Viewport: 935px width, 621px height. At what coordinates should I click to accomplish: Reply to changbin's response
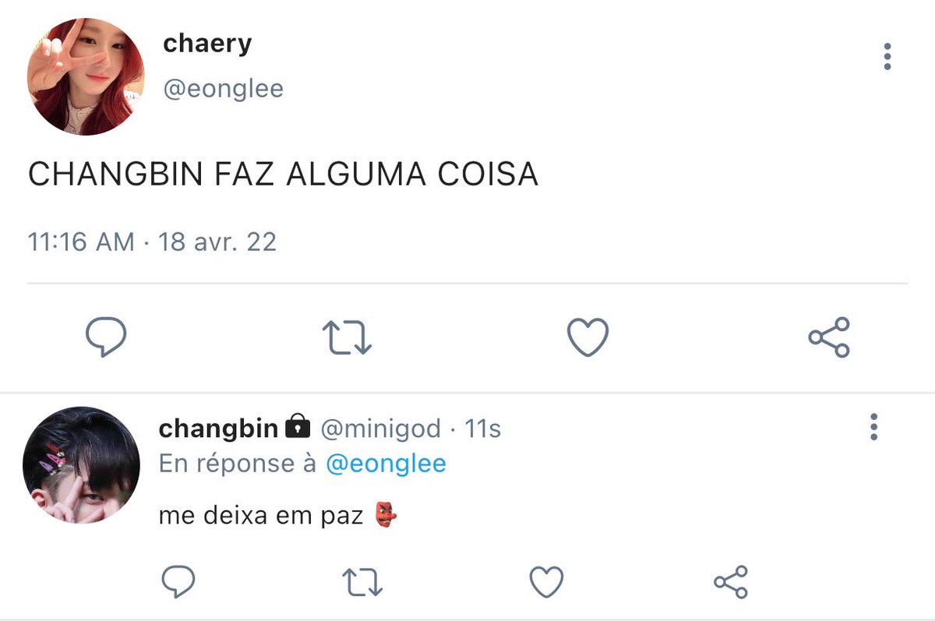[178, 581]
